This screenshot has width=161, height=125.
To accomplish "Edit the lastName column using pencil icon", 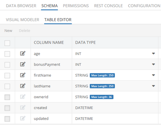I will [23, 86].
